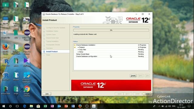194x109 pixels.
Task: Open Mozilla Firefox desktop shortcut
Action: (5, 49)
